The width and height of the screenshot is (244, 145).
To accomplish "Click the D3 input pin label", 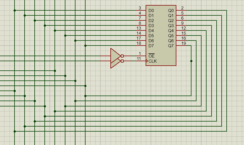I will [x=151, y=26].
